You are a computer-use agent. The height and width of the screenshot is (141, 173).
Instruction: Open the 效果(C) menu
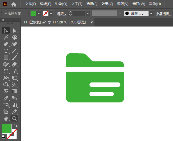[107, 4]
